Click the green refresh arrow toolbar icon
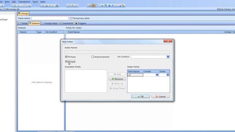This screenshot has height=132, width=235. pos(105,5)
